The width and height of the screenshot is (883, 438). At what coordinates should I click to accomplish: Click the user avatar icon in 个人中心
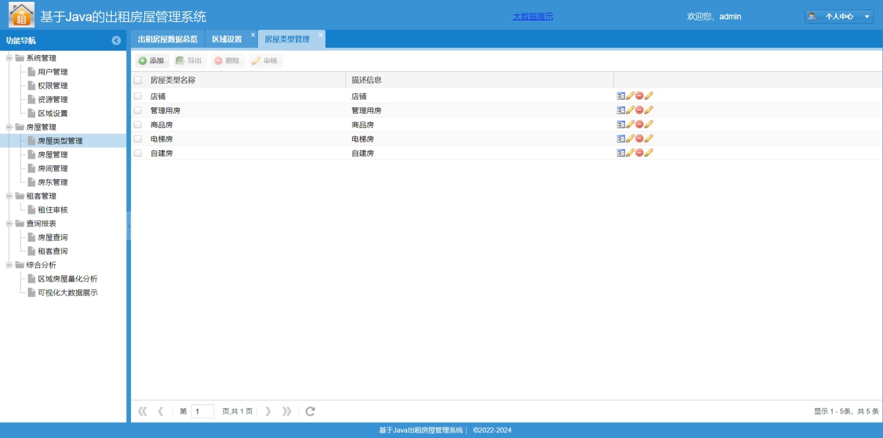tap(812, 17)
